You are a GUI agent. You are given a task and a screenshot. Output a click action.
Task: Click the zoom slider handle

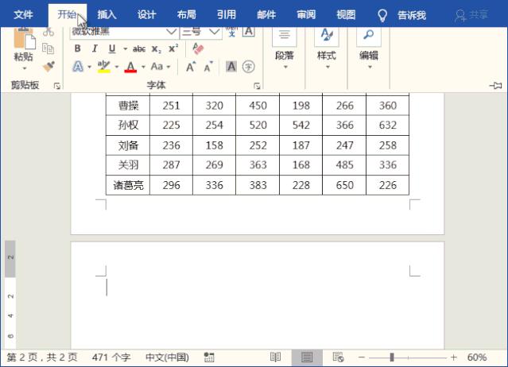(x=392, y=357)
